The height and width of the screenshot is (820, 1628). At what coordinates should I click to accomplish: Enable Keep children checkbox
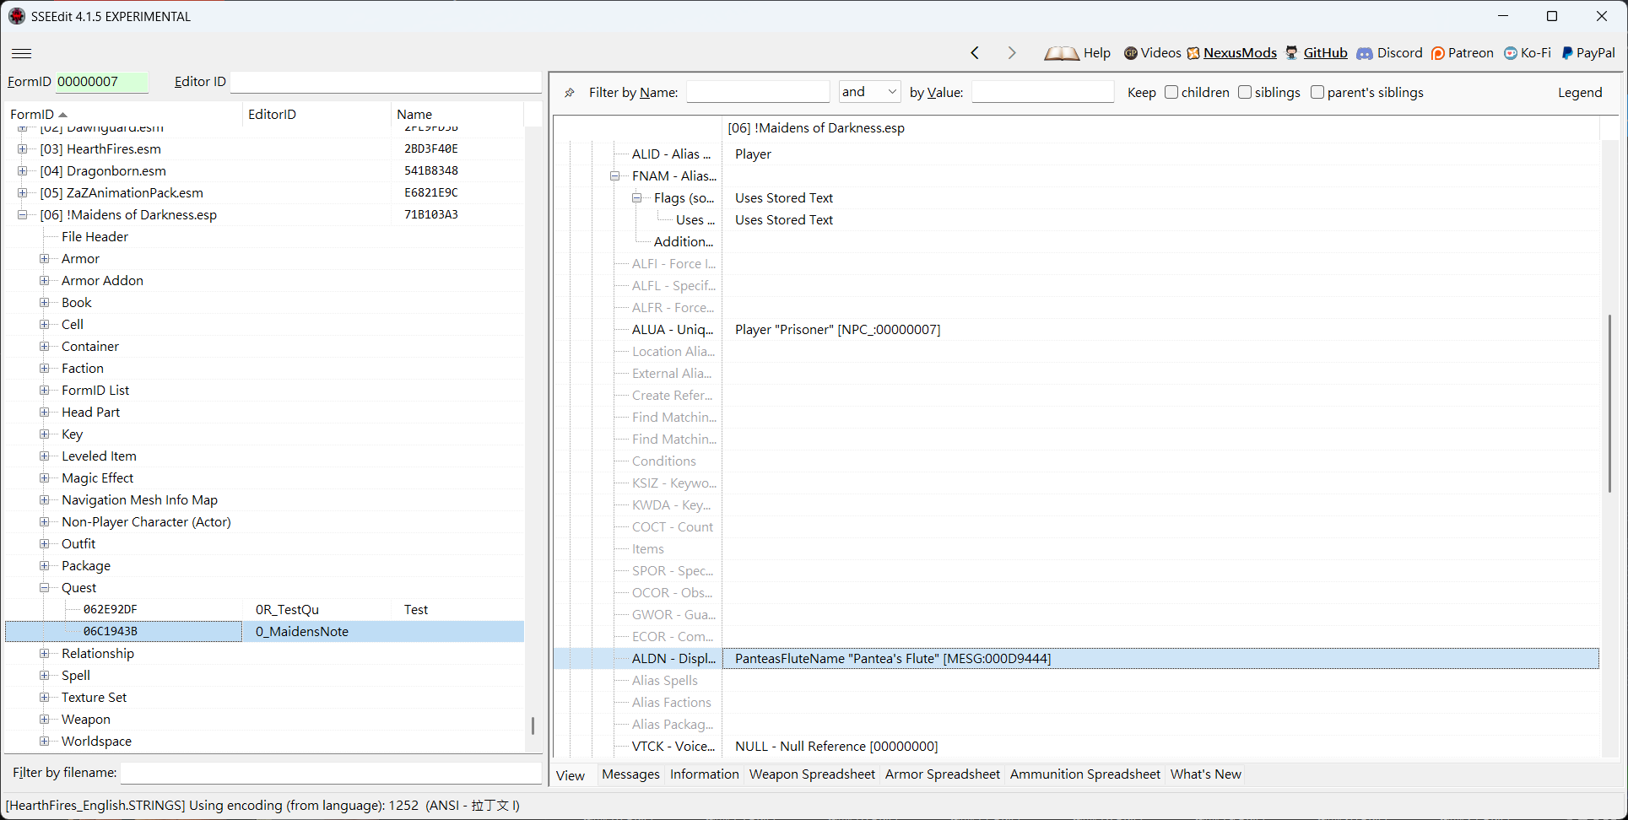[x=1171, y=92]
